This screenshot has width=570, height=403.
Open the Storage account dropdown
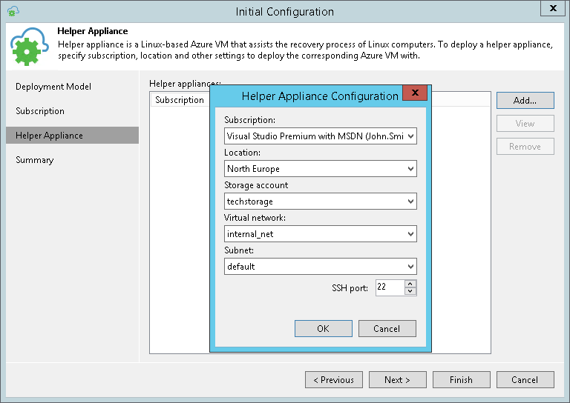pyautogui.click(x=321, y=201)
